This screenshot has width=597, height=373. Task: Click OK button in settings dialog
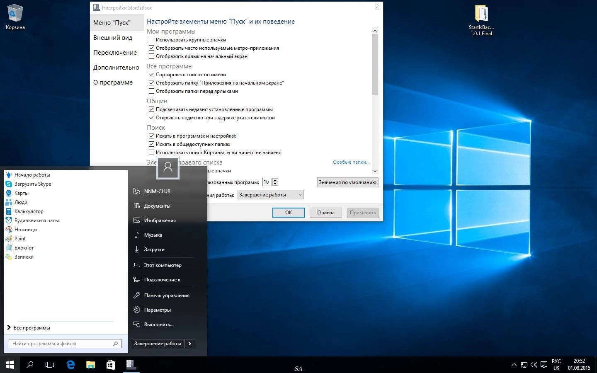point(289,213)
